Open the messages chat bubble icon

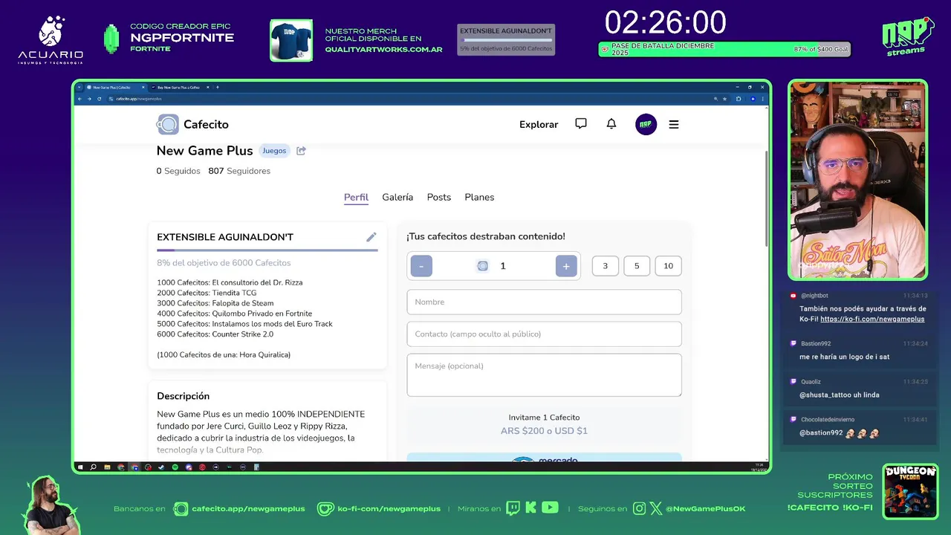[x=581, y=124]
